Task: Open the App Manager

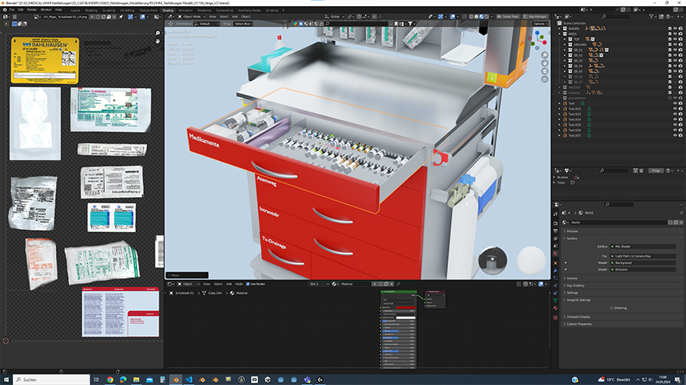Action: pyautogui.click(x=537, y=16)
